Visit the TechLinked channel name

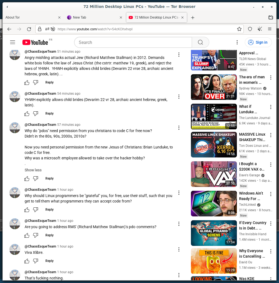(x=247, y=204)
